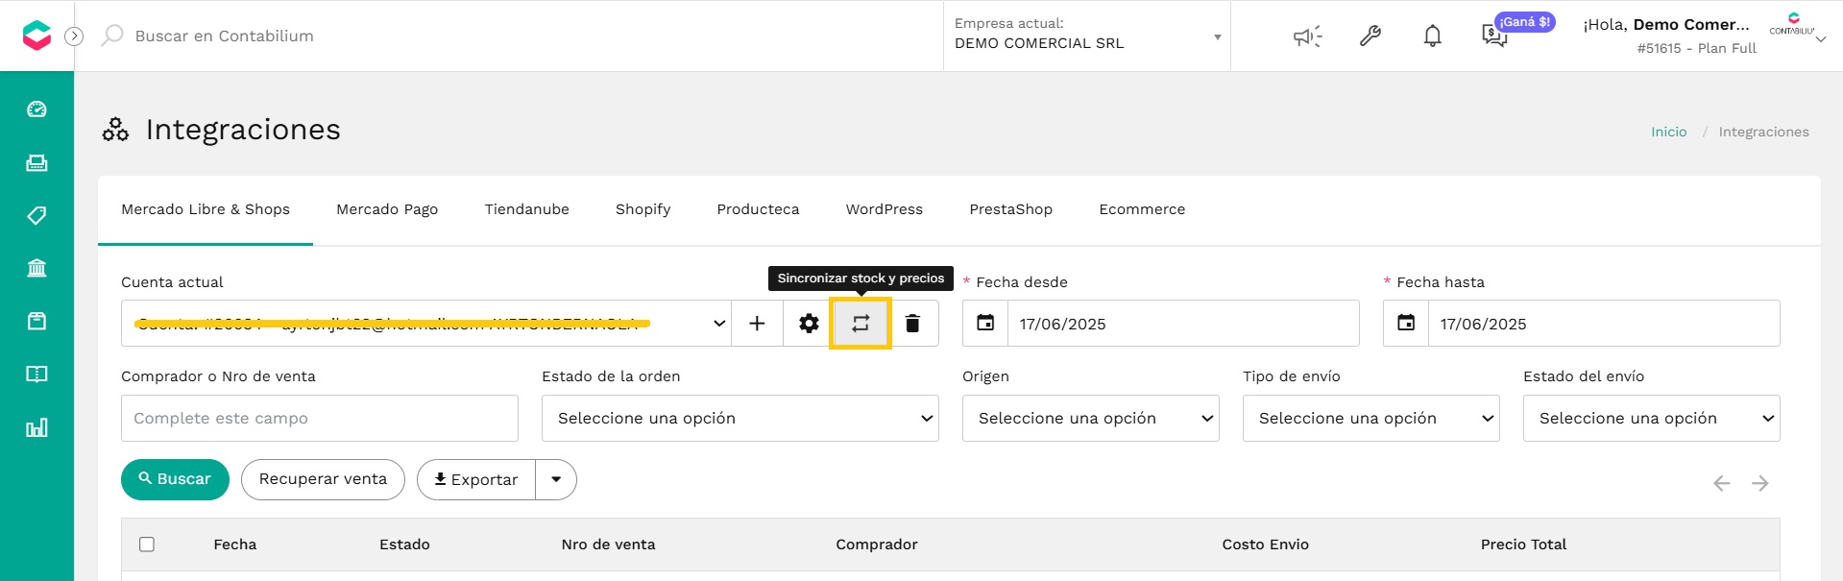Click the gear settings icon for account
The height and width of the screenshot is (581, 1843).
809,324
